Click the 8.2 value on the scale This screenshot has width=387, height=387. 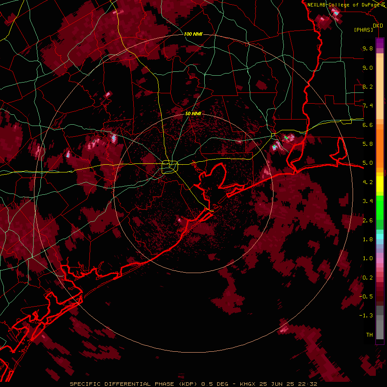(368, 86)
